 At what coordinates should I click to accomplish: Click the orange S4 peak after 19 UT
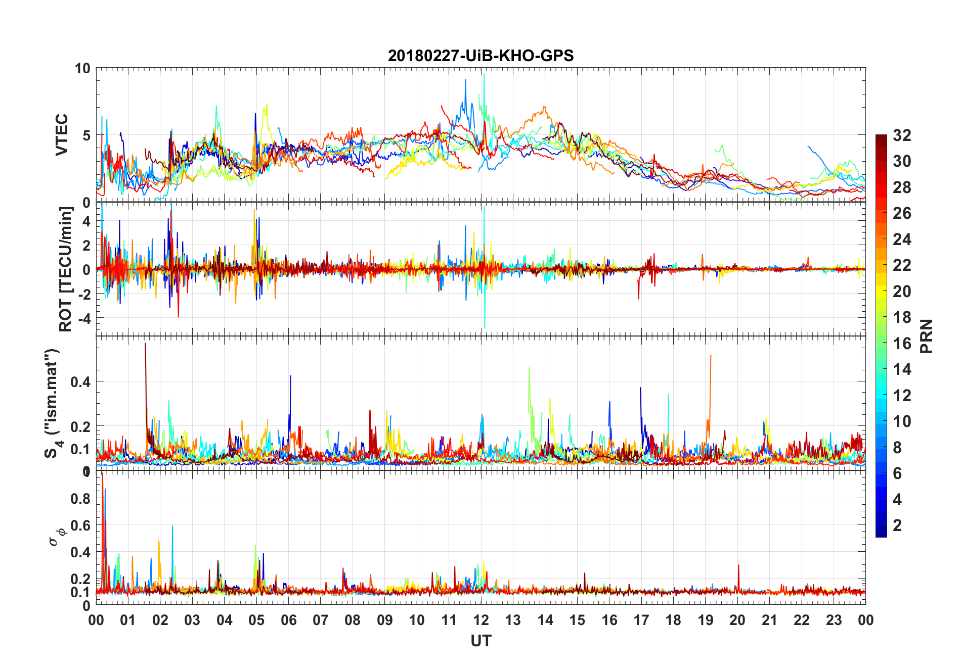[711, 356]
